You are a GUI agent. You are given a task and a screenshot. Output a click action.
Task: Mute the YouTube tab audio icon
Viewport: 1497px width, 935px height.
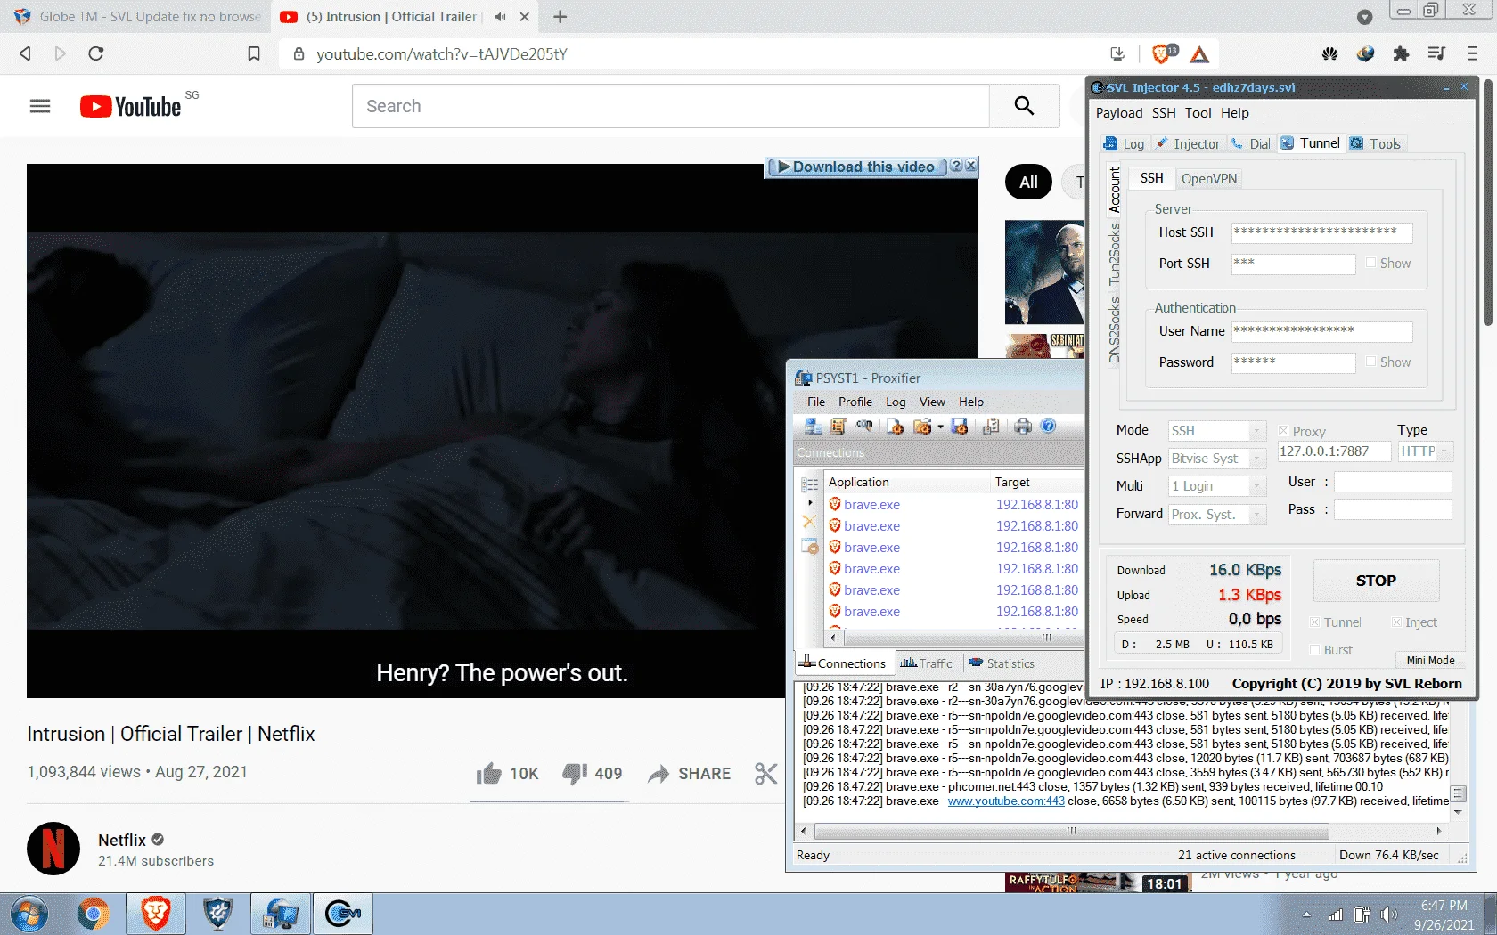coord(500,17)
